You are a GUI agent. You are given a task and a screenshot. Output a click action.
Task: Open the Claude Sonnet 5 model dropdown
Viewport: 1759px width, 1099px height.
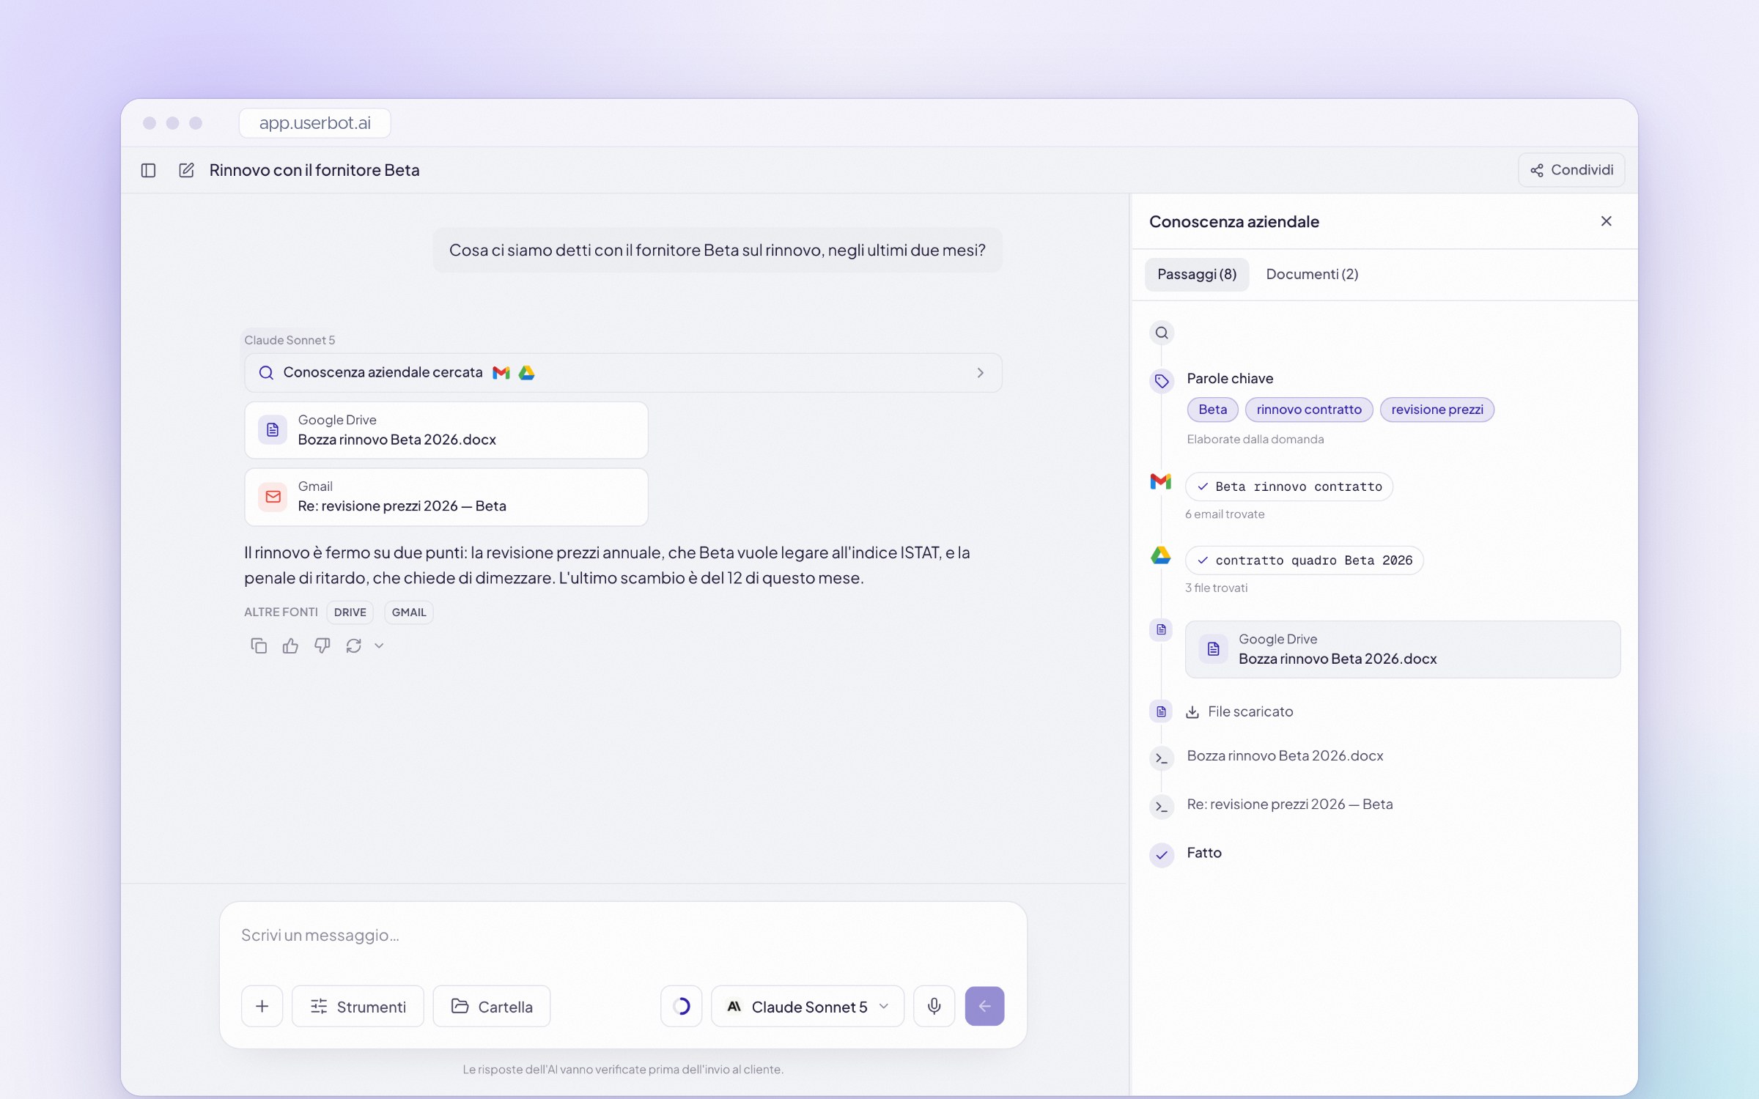click(808, 1007)
